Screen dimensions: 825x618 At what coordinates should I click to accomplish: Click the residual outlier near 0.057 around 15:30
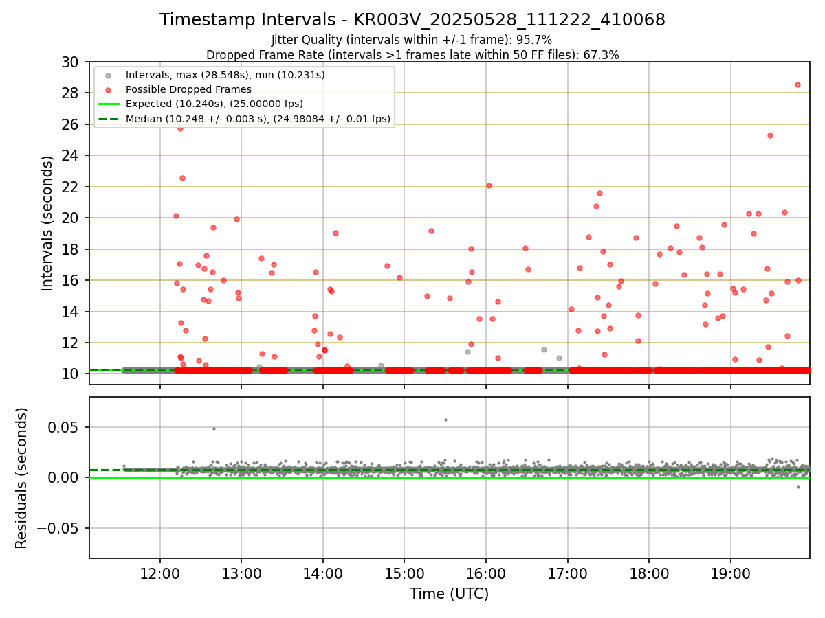click(445, 420)
